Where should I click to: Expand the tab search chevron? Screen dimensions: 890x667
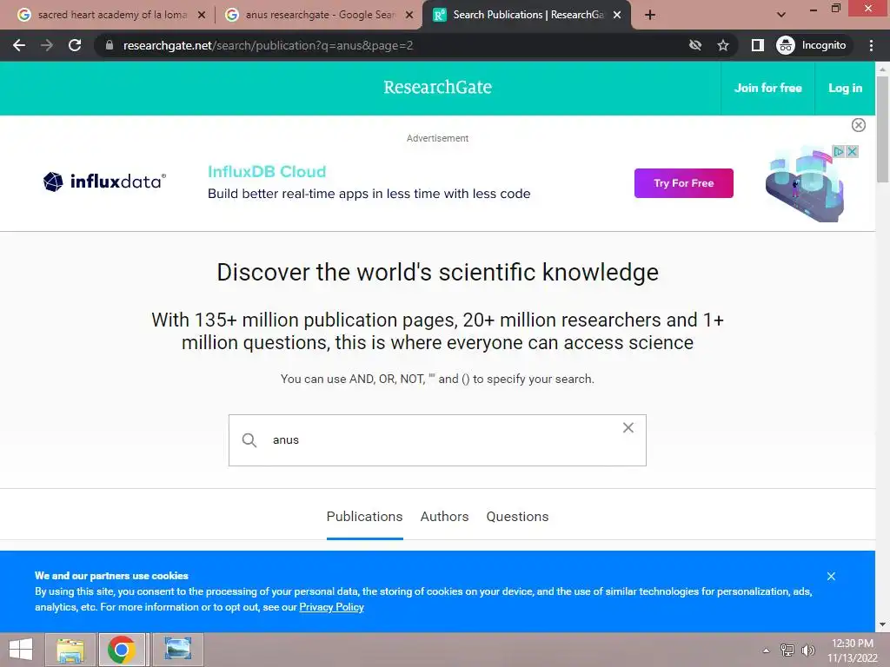pos(781,15)
